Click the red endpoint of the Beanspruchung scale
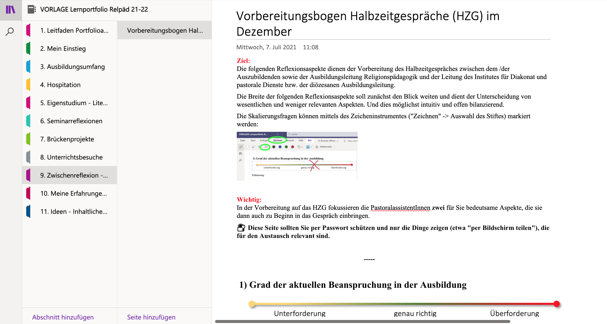This screenshot has height=324, width=607. click(x=557, y=304)
